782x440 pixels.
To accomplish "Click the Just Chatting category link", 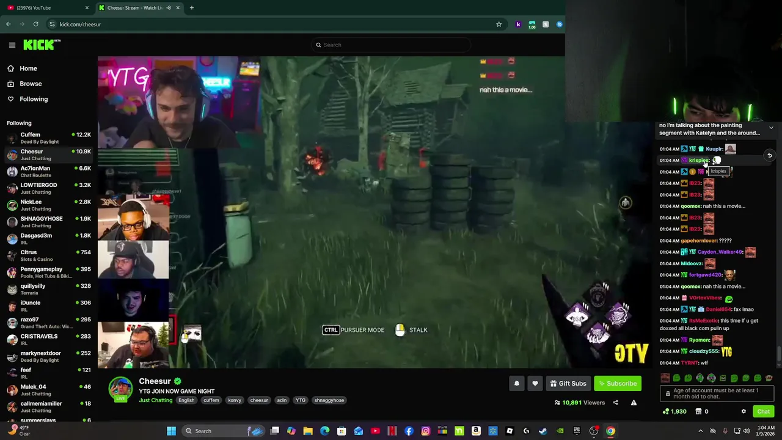I will (x=156, y=400).
